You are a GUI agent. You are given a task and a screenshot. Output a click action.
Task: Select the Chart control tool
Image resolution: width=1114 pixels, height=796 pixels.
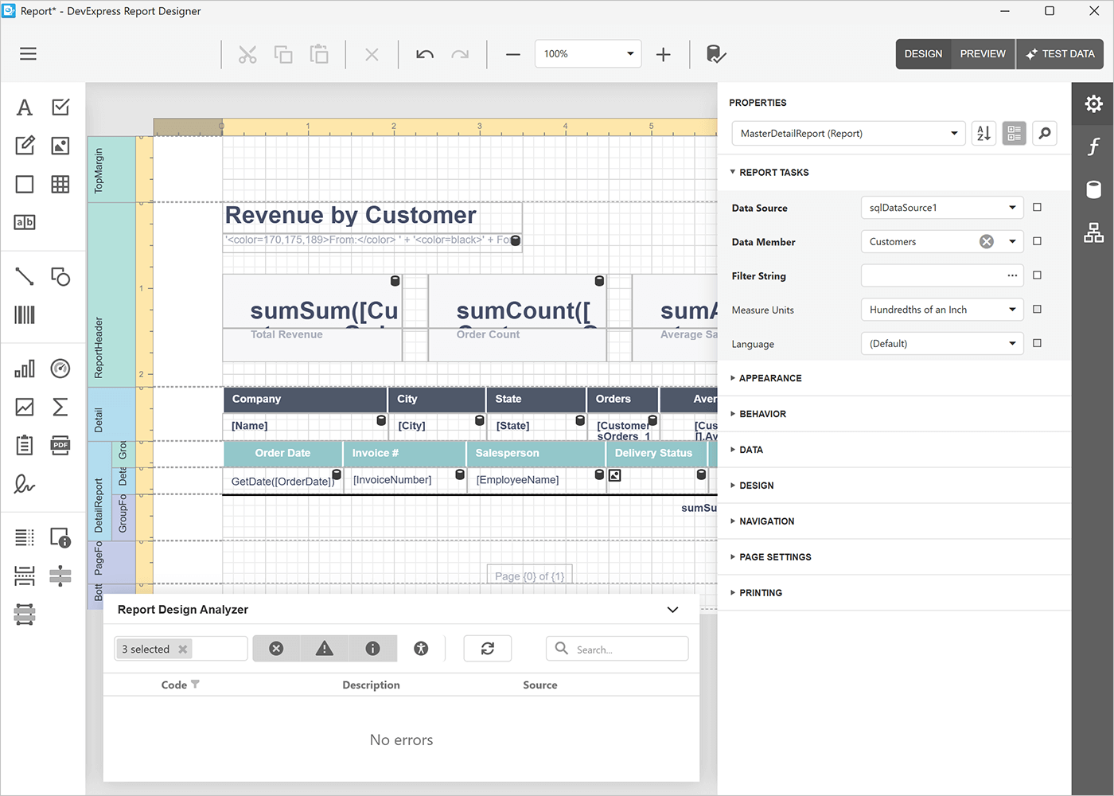coord(24,368)
